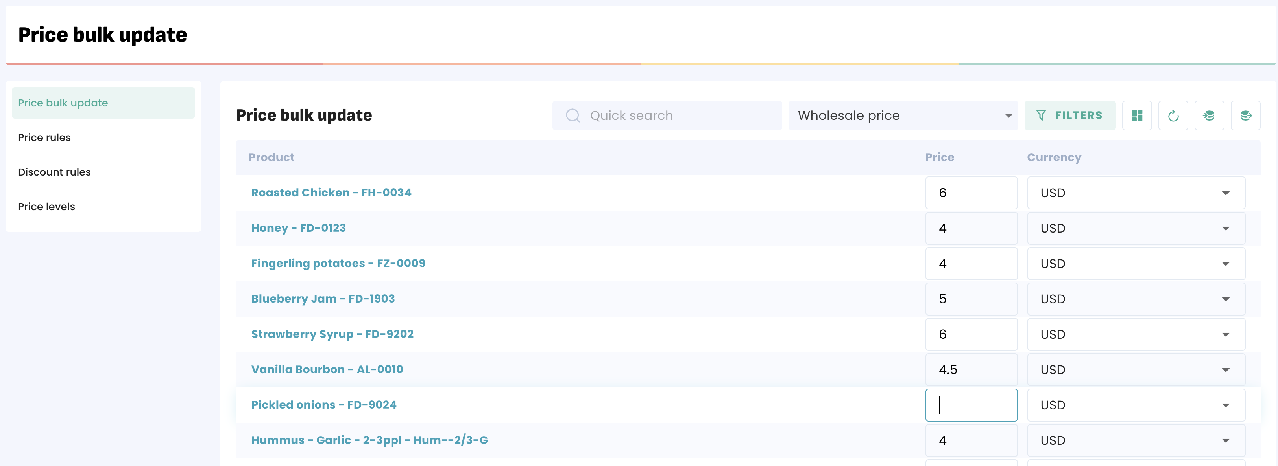Focus the Strawberry Syrup price field

pyautogui.click(x=971, y=334)
